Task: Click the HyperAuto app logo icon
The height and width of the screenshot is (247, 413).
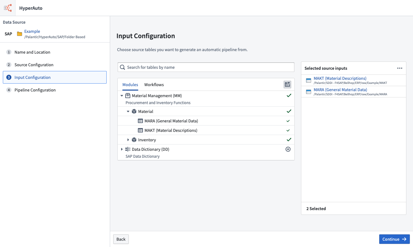Action: tap(8, 8)
